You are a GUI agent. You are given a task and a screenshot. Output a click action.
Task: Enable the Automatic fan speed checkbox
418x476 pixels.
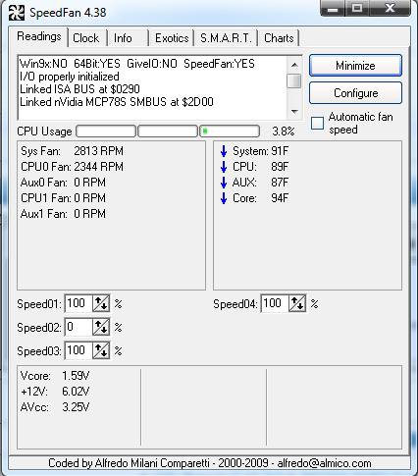coord(317,124)
